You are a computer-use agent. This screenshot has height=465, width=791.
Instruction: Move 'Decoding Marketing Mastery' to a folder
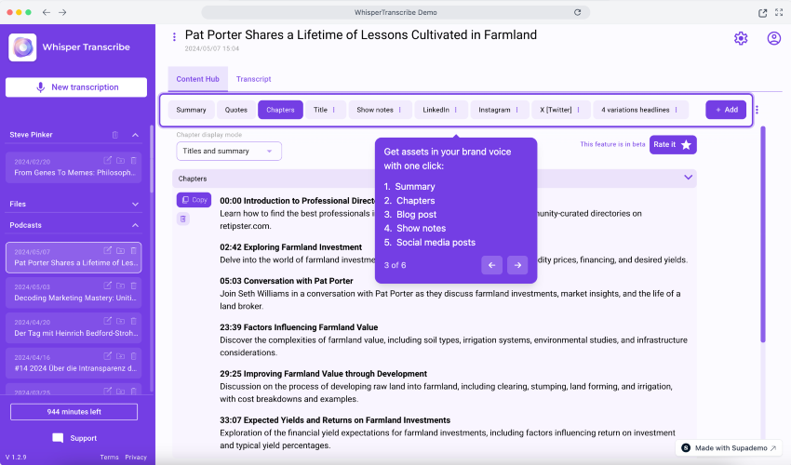121,286
